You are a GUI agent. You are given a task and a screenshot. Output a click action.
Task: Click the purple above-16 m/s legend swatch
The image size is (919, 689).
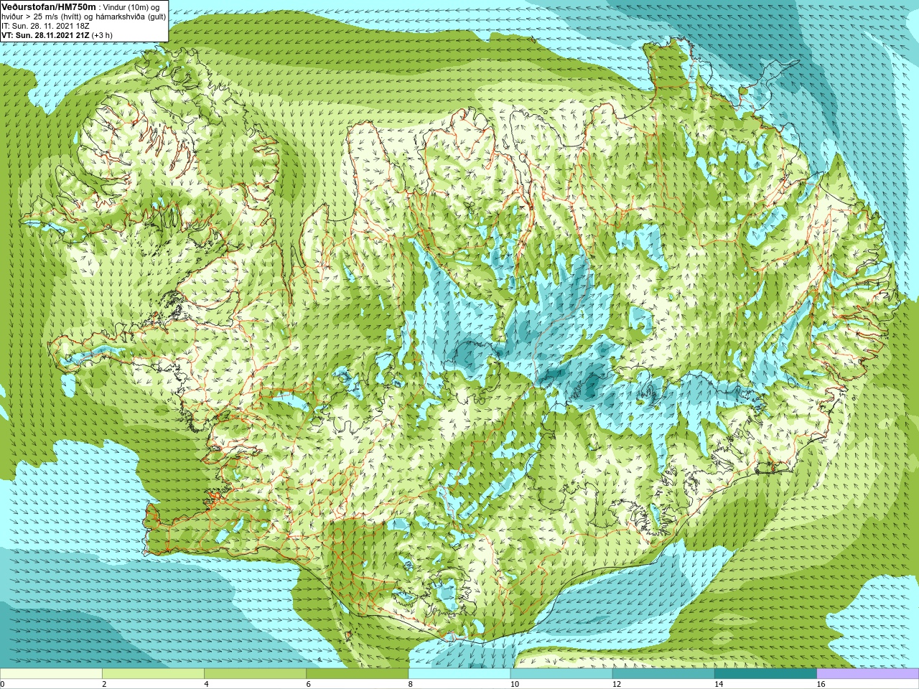pyautogui.click(x=868, y=673)
